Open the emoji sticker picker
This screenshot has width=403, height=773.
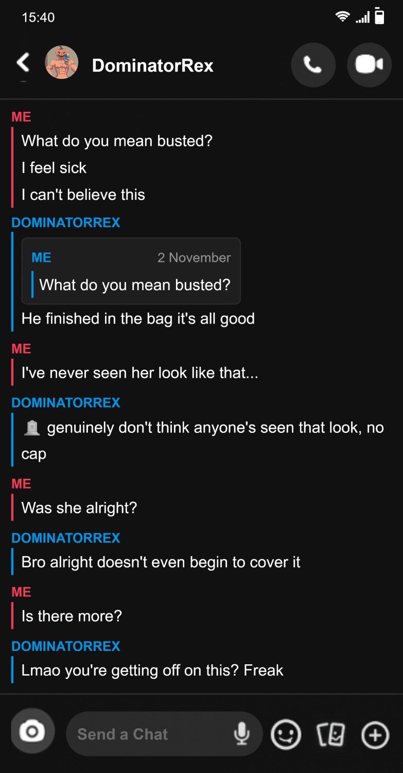pyautogui.click(x=286, y=734)
